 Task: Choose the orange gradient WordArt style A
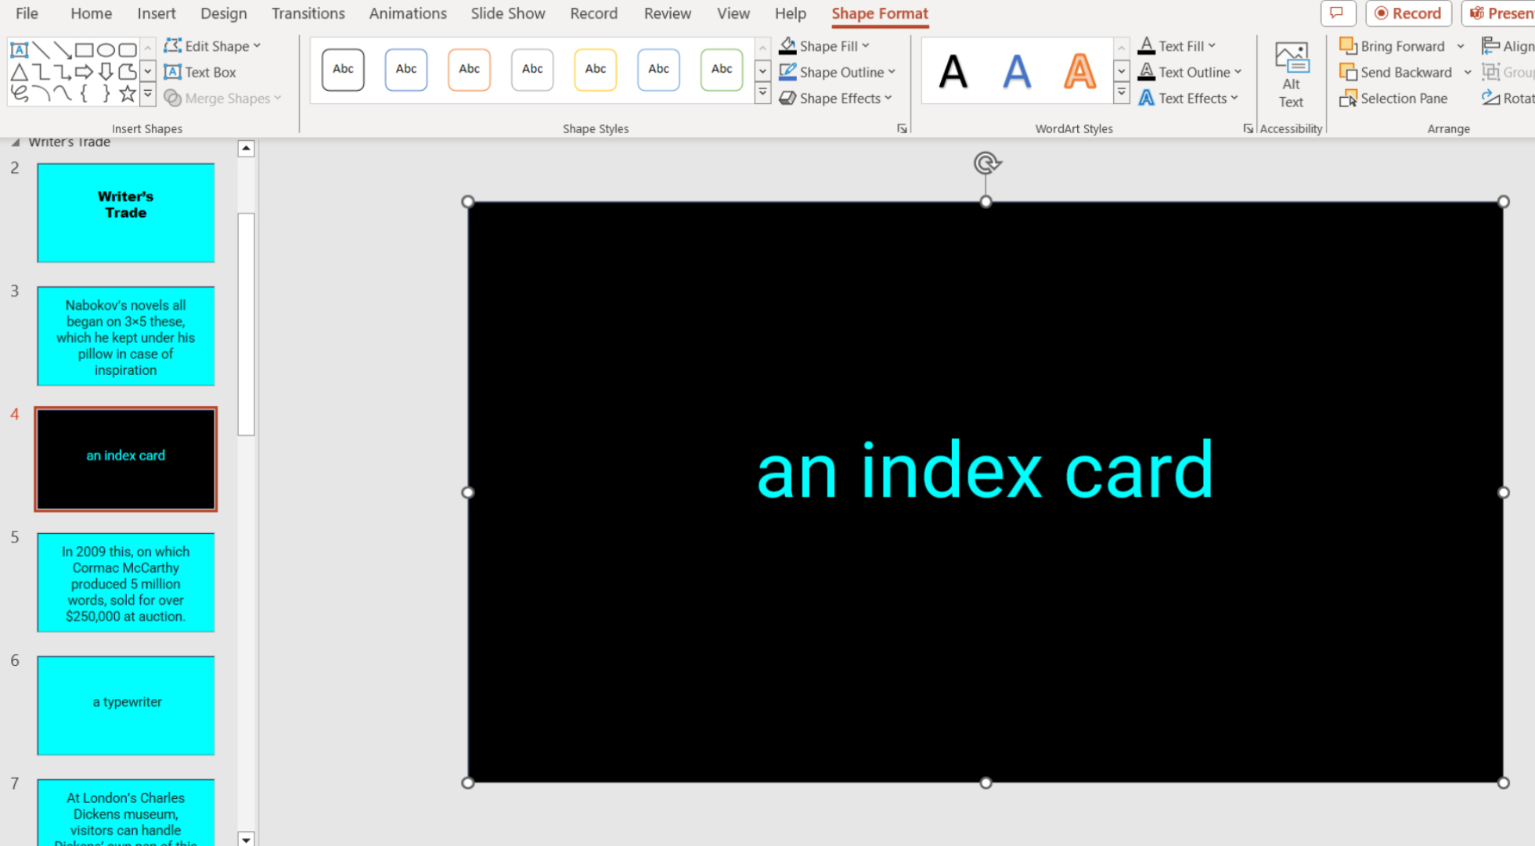tap(1079, 71)
